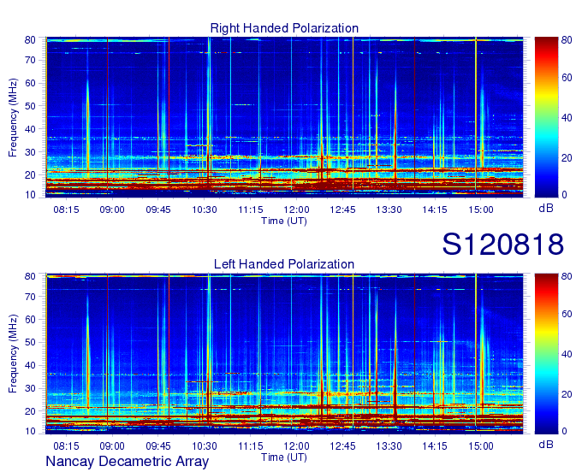The image size is (582, 472).
Task: Click the 11:15 tick on top plot
Action: [251, 209]
